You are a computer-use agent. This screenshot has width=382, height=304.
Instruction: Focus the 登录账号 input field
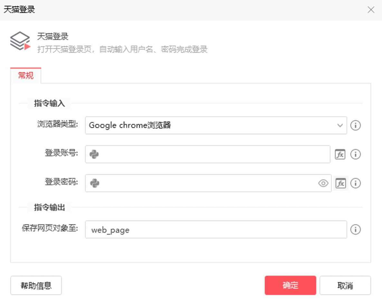pos(207,154)
